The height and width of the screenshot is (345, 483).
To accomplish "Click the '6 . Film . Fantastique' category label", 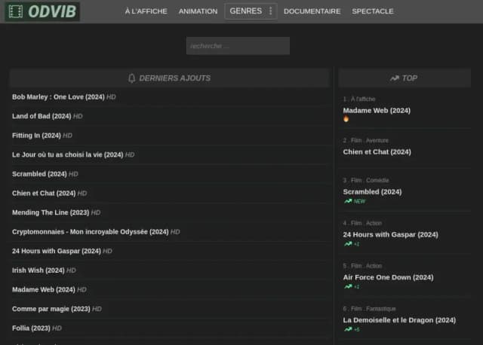I will tap(369, 309).
